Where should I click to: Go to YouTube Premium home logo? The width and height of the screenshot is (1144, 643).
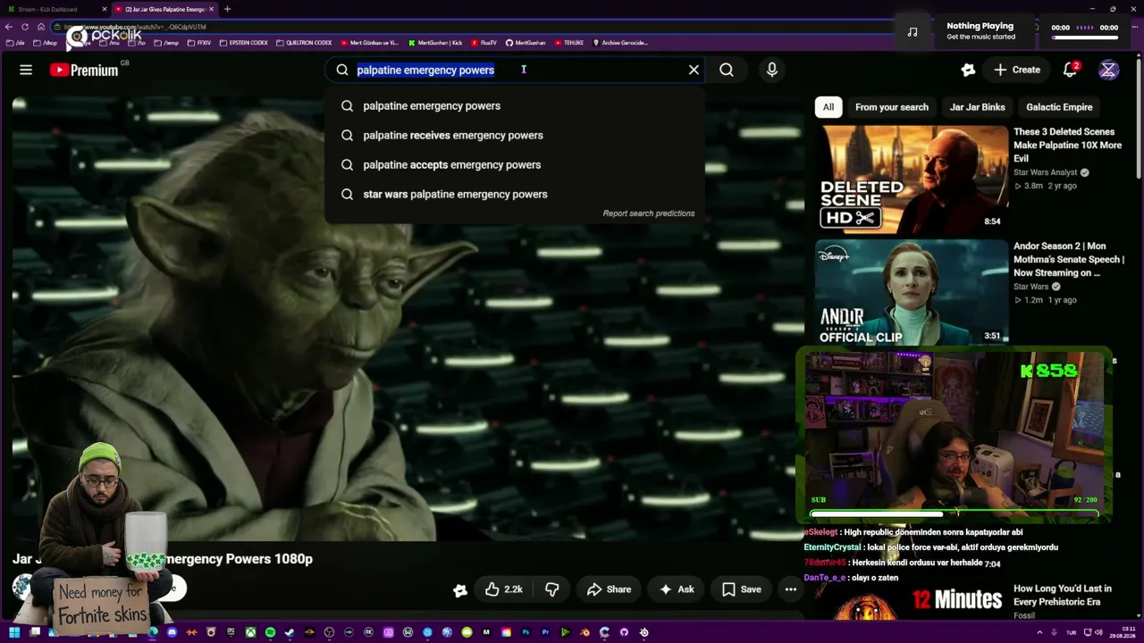pos(85,70)
